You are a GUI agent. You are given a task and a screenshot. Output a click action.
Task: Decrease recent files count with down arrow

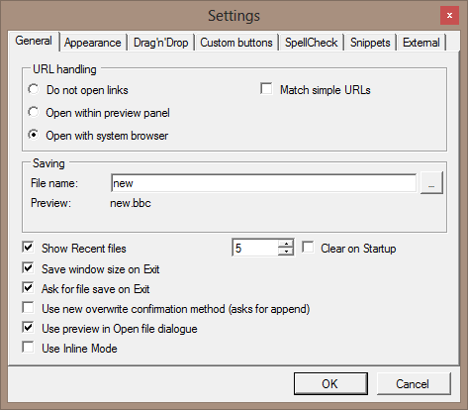click(286, 252)
